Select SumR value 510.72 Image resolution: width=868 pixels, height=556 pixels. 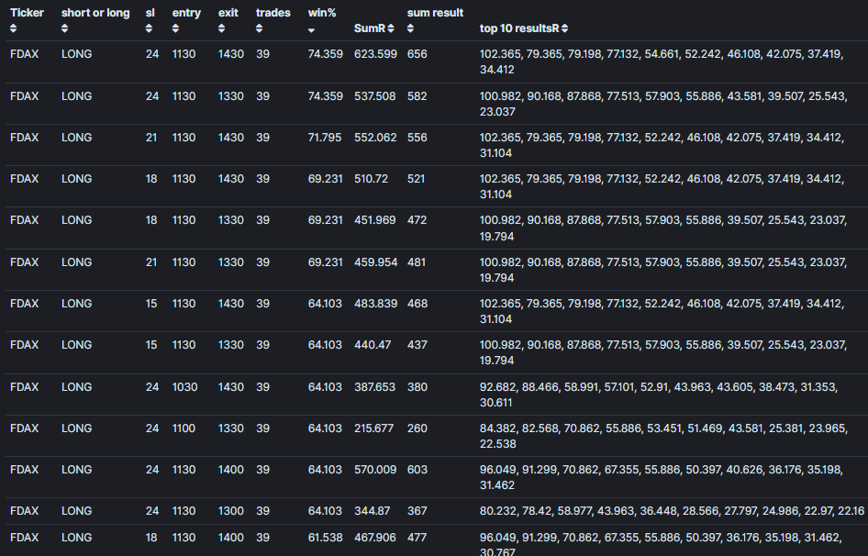[371, 179]
